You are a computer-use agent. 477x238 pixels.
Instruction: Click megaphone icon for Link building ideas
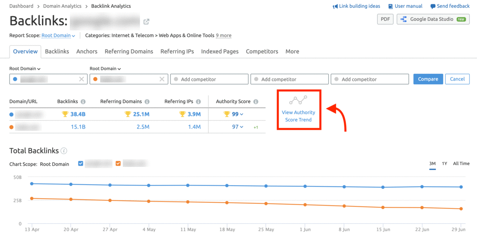click(335, 7)
